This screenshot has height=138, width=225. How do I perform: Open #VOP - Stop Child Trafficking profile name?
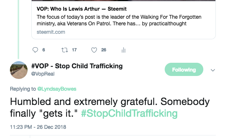tap(77, 66)
